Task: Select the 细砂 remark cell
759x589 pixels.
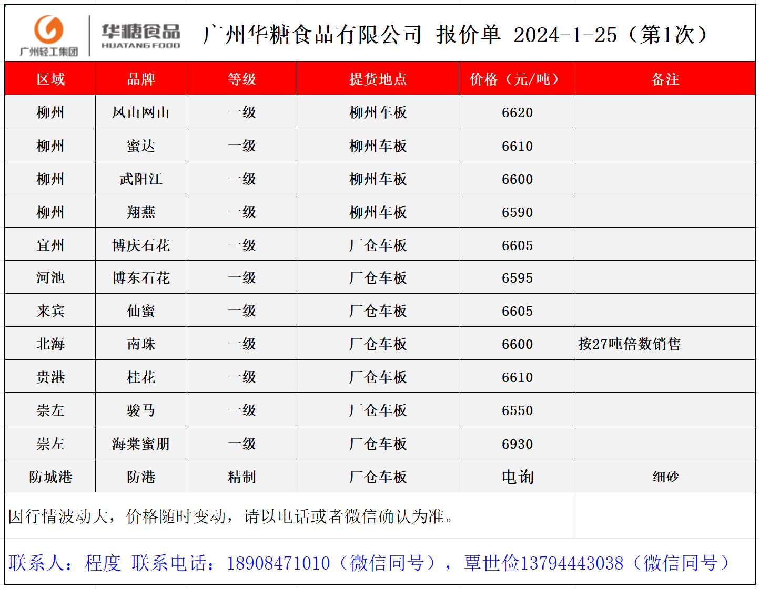Action: (665, 477)
